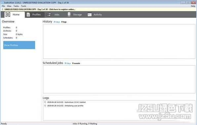This screenshot has height=125, width=197.
Task: Click the Profiles document icon
Action: click(x=28, y=15)
